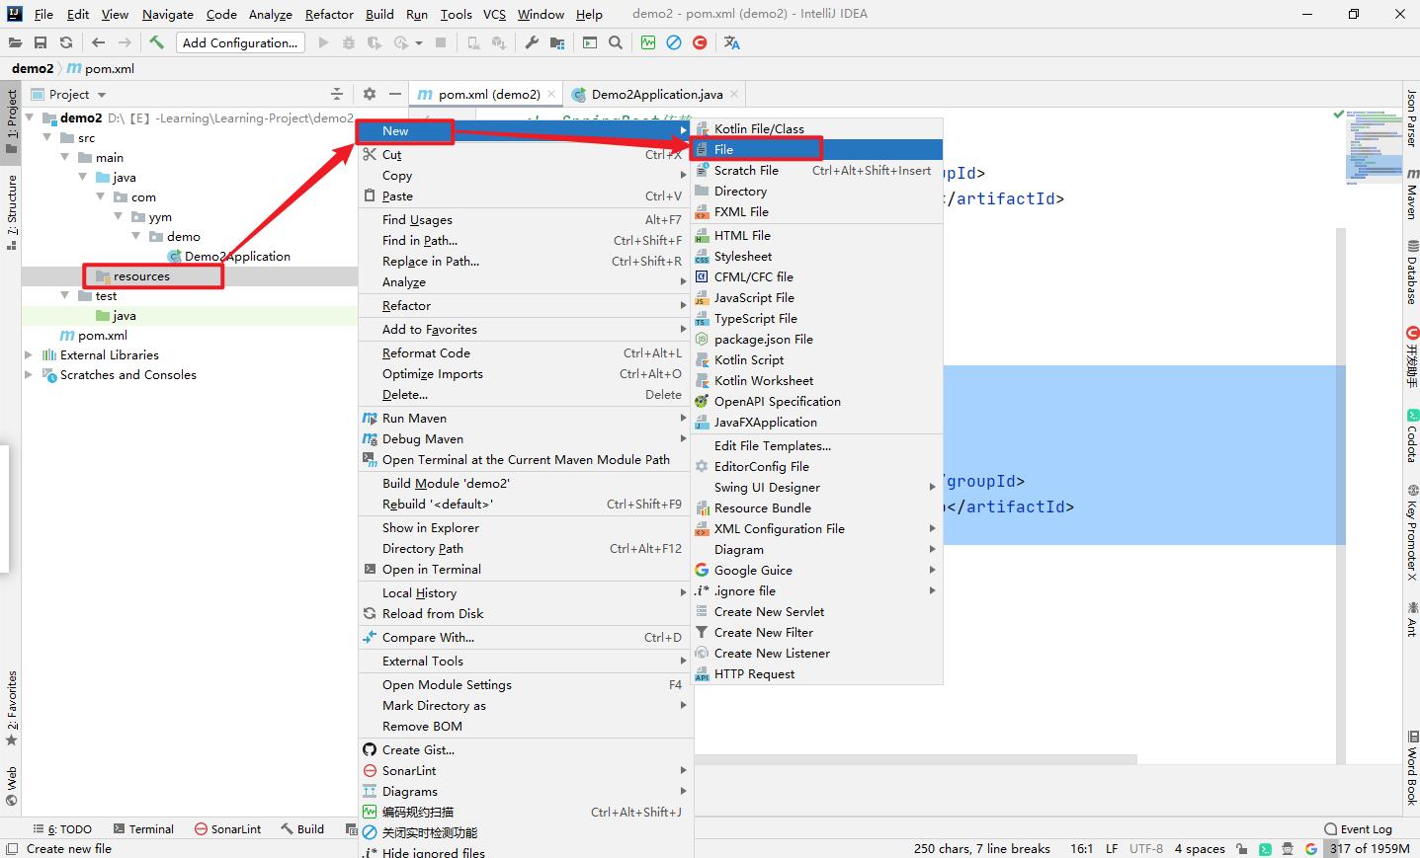
Task: Choose XML Configuration File submenu entry
Action: click(818, 528)
